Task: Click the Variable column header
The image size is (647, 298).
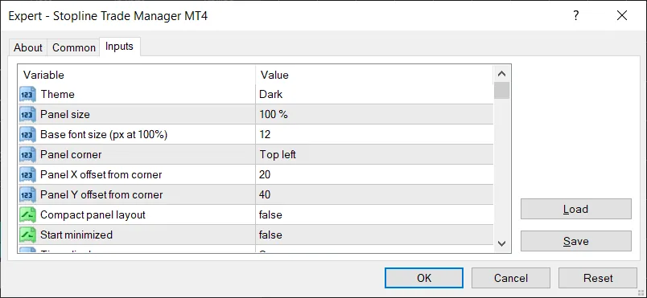Action: point(137,75)
